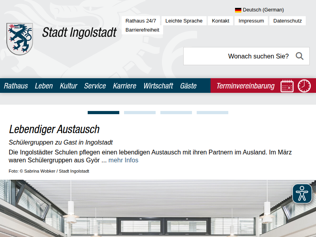Open the Rathaus main menu
The image size is (316, 237).
(x=16, y=86)
